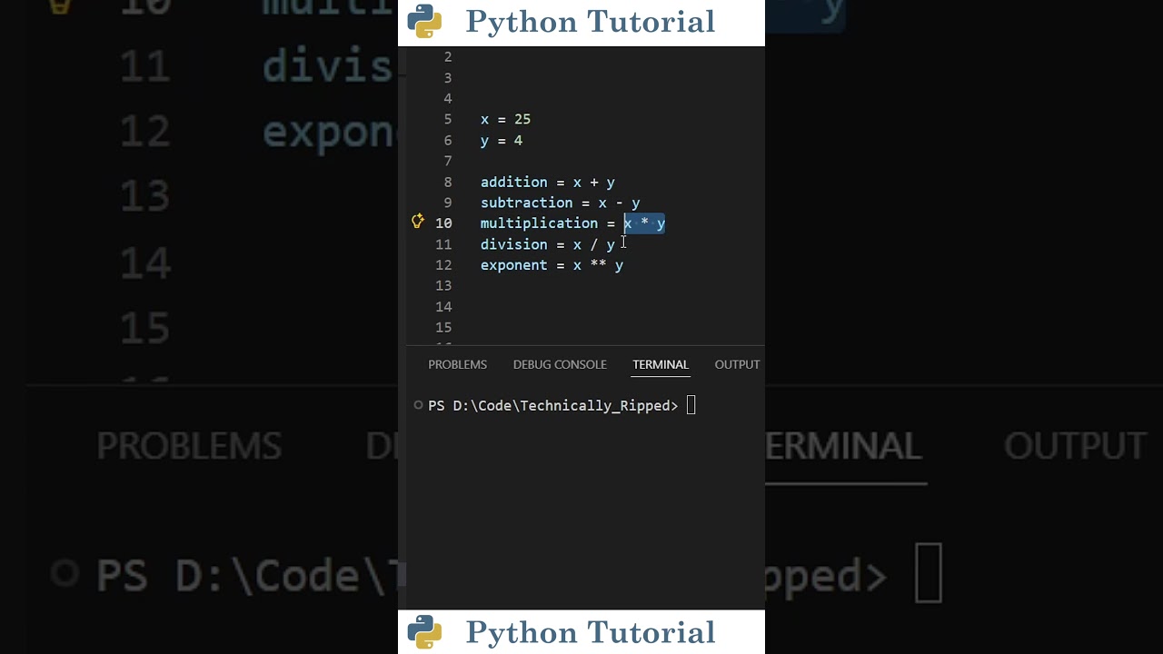
Task: Open the OUTPUT tab
Action: 737,364
